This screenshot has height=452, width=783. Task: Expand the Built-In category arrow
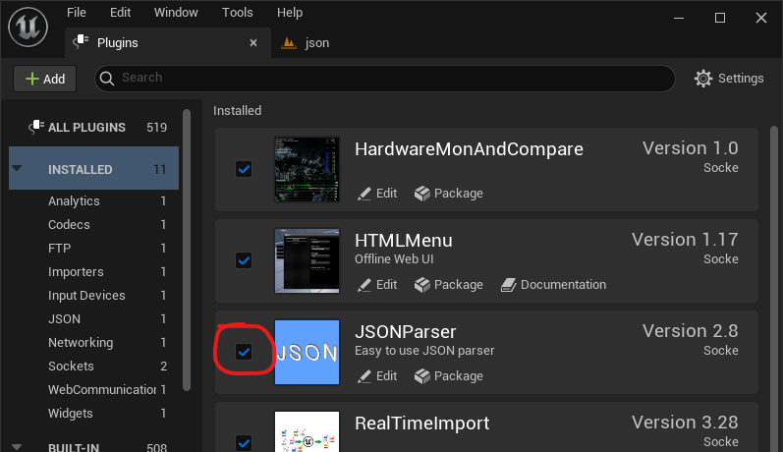(17, 446)
